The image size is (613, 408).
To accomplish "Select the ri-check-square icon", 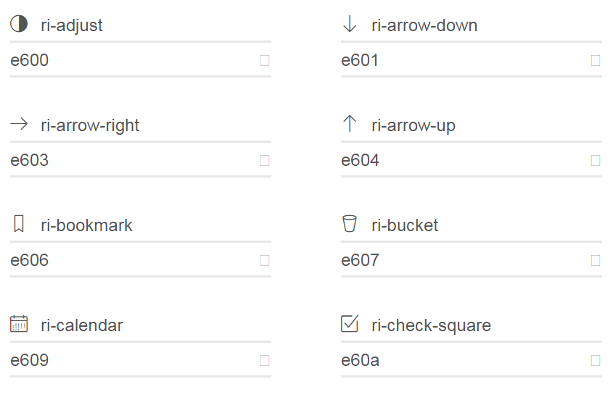I will [x=350, y=323].
